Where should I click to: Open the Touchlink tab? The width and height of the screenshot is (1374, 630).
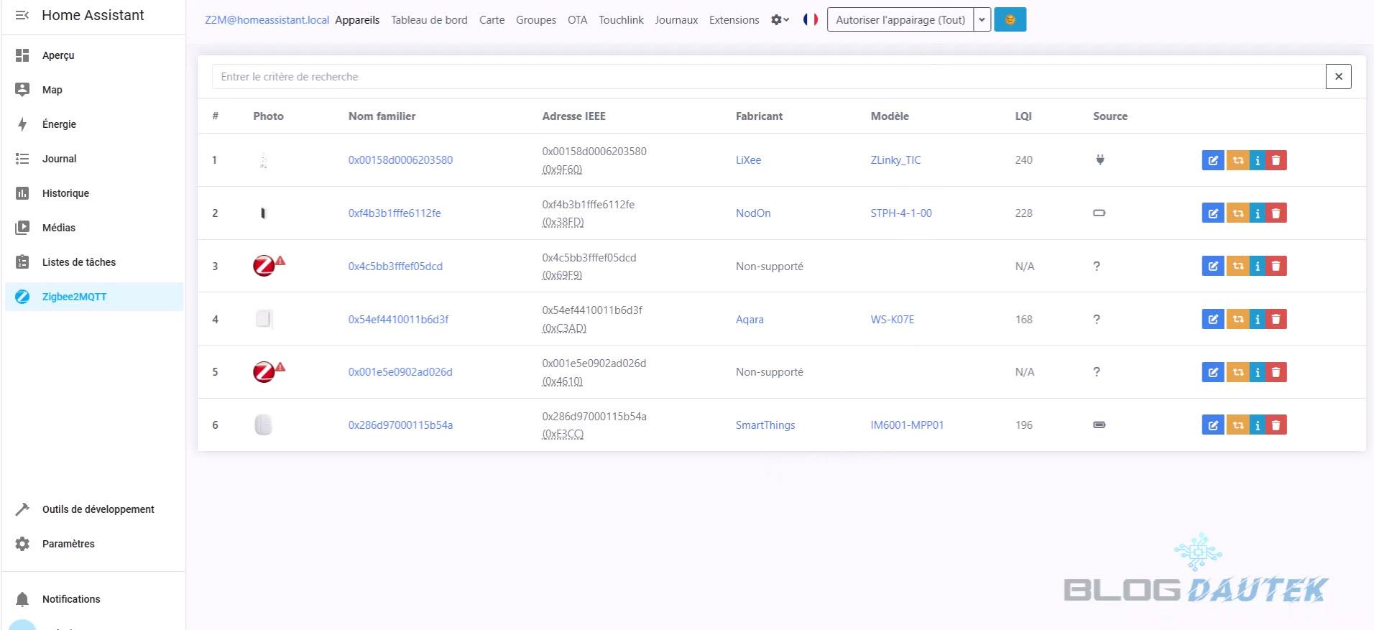(x=621, y=20)
